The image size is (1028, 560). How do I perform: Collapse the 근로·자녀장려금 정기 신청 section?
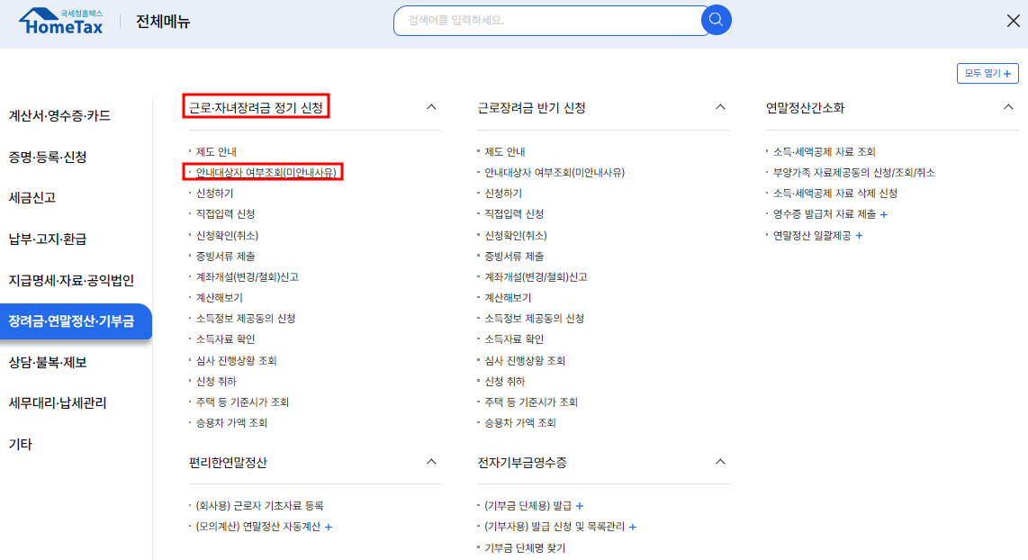coord(431,105)
